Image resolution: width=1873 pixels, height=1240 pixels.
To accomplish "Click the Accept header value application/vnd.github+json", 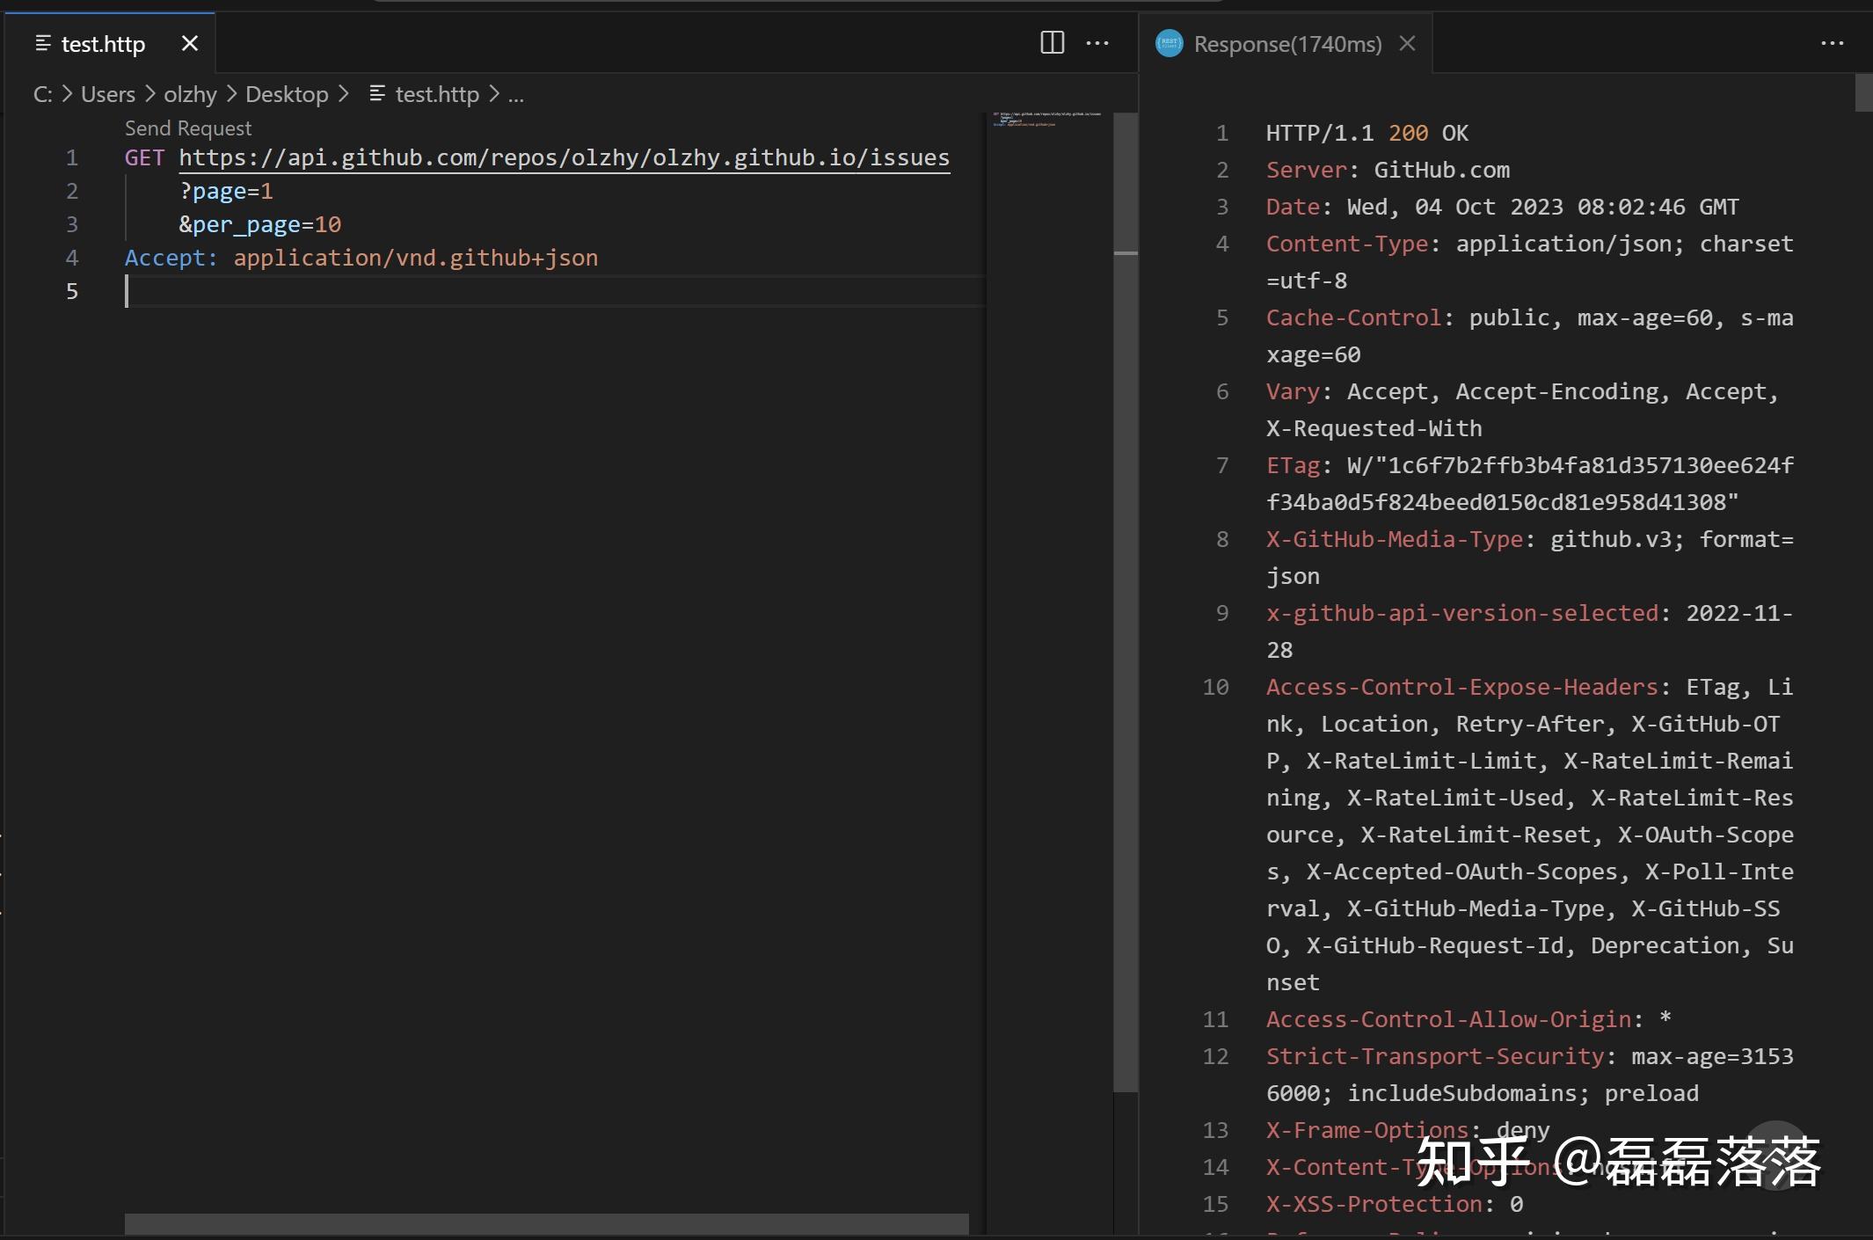I will [416, 258].
